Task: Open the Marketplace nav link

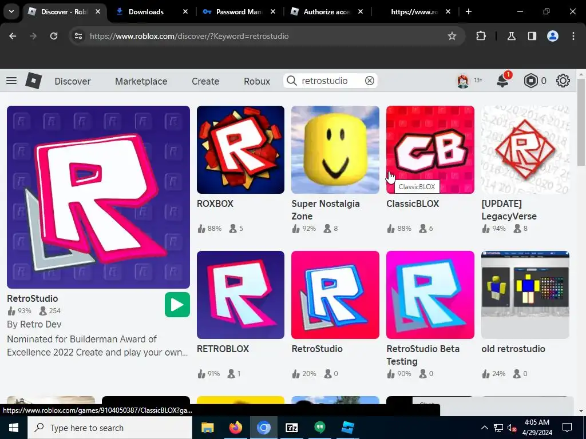Action: click(141, 81)
